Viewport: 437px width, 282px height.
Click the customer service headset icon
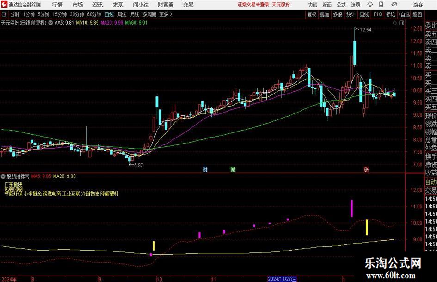[370, 5]
